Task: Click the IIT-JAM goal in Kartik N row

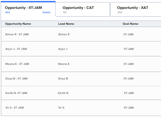Action: pyautogui.click(x=129, y=93)
